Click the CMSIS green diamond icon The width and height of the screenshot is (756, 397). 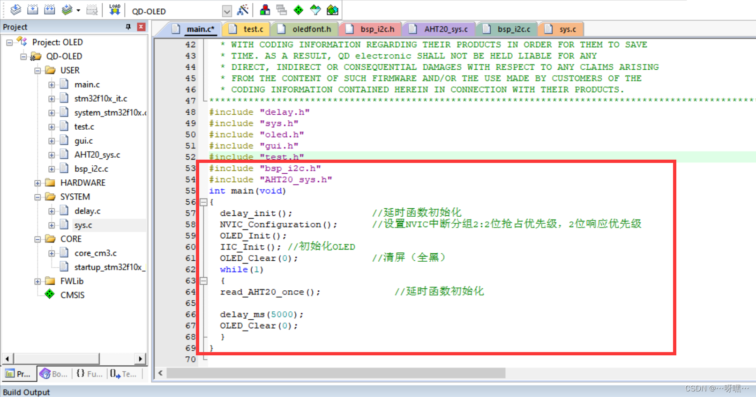[x=50, y=294]
